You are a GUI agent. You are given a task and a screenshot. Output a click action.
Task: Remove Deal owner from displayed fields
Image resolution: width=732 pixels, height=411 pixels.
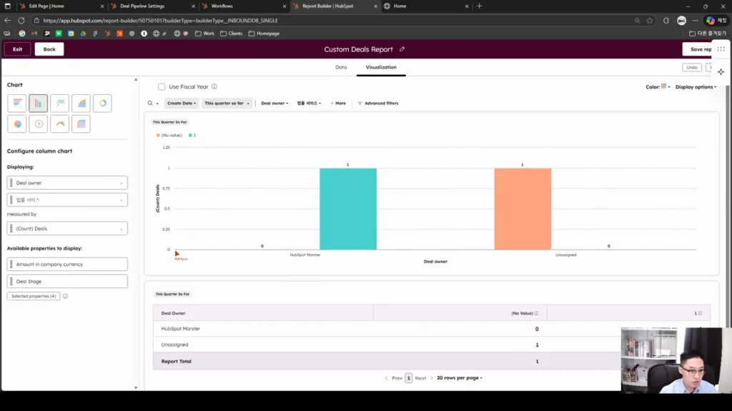pos(122,183)
